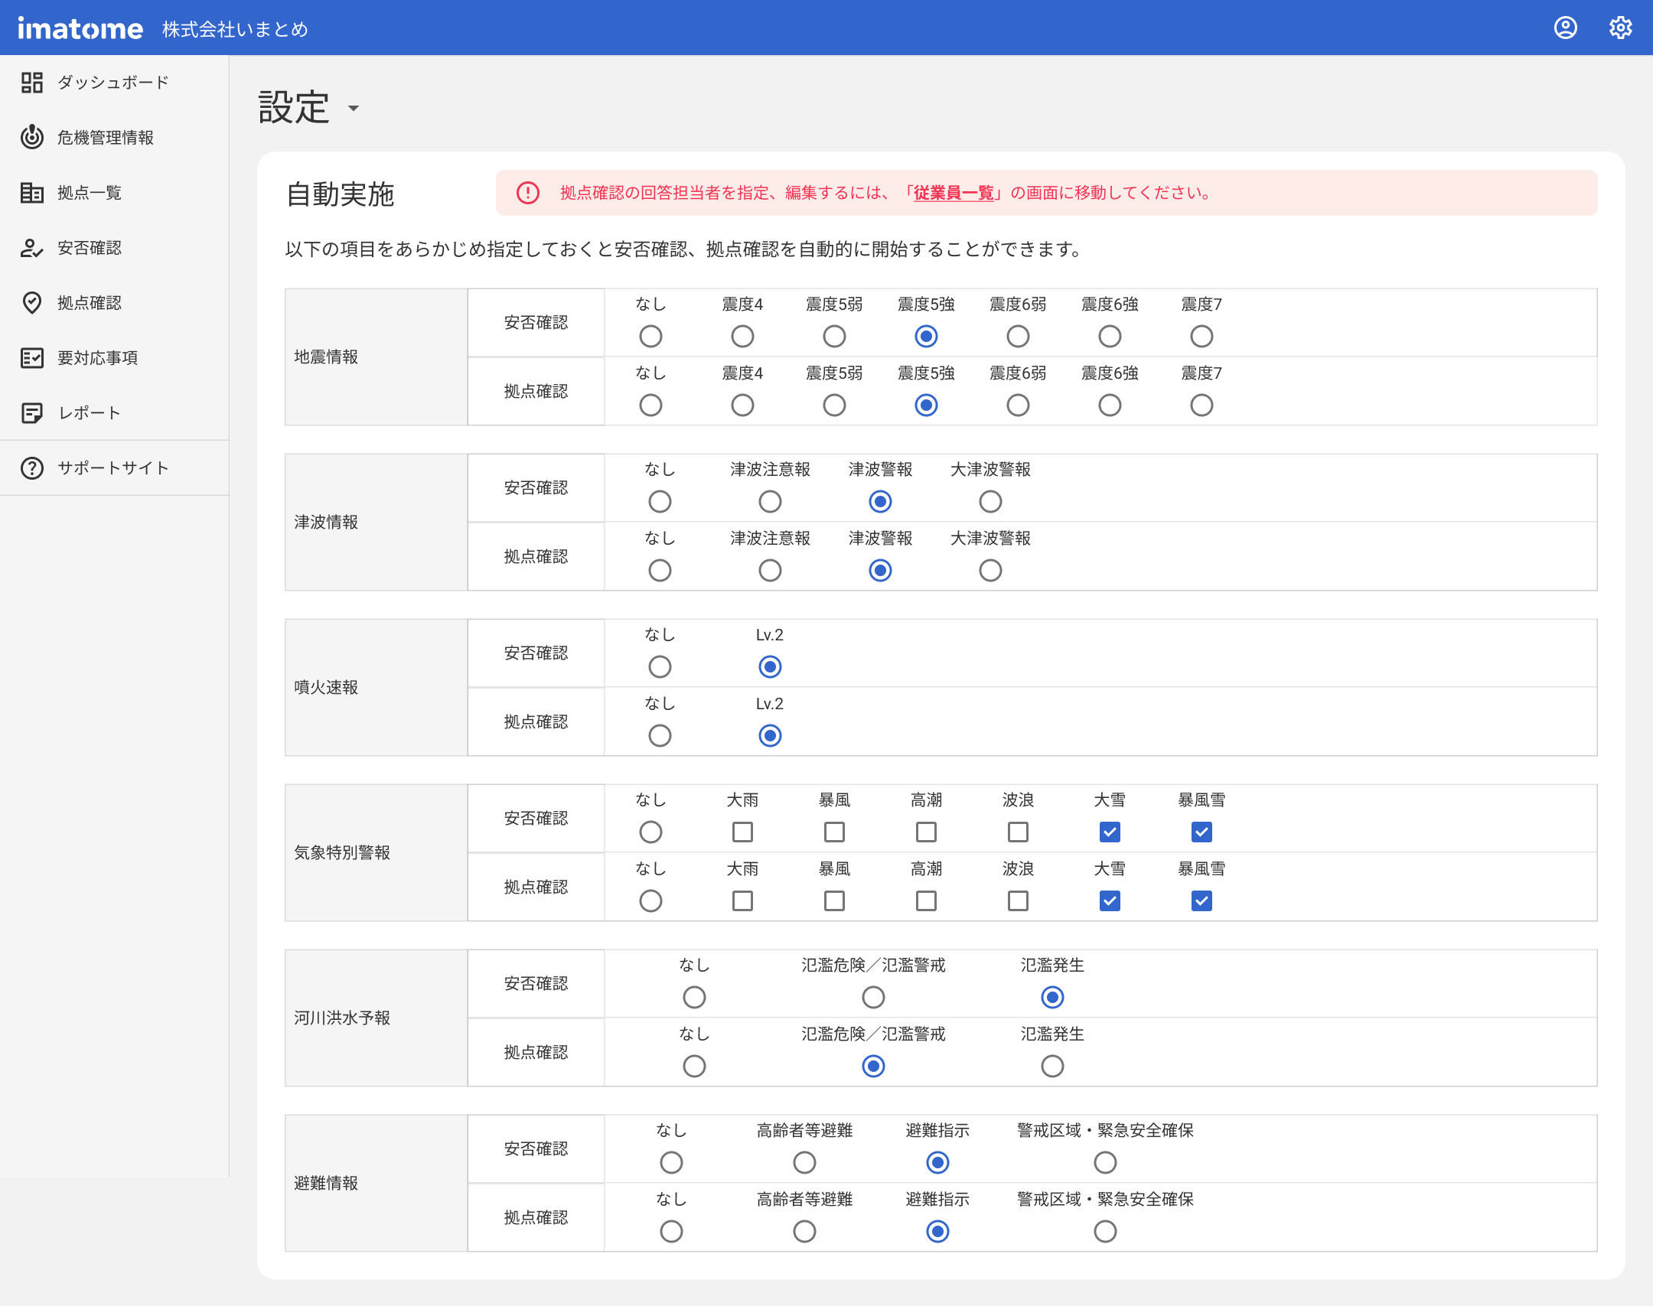Check 高潮 for 安否確認 weather warning
The width and height of the screenshot is (1653, 1306).
pyautogui.click(x=926, y=832)
